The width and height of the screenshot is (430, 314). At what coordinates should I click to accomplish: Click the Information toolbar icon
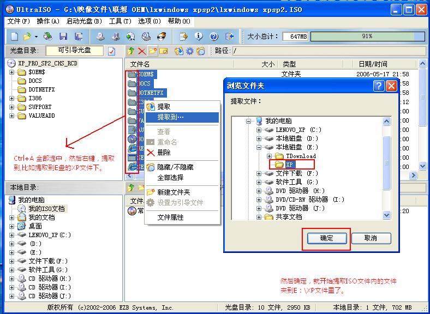(x=199, y=36)
